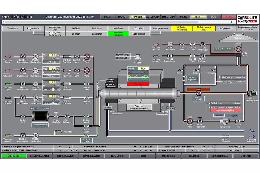260x173 pixels.
Task: Click the GV-1.01 Ventil valve on nitrogen line
Action: 87,98
